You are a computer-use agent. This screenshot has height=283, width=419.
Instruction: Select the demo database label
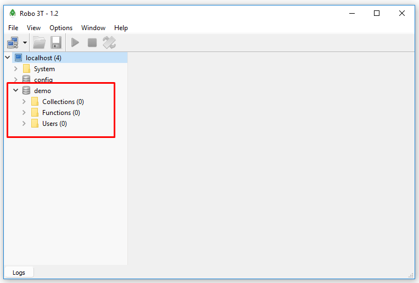point(42,91)
